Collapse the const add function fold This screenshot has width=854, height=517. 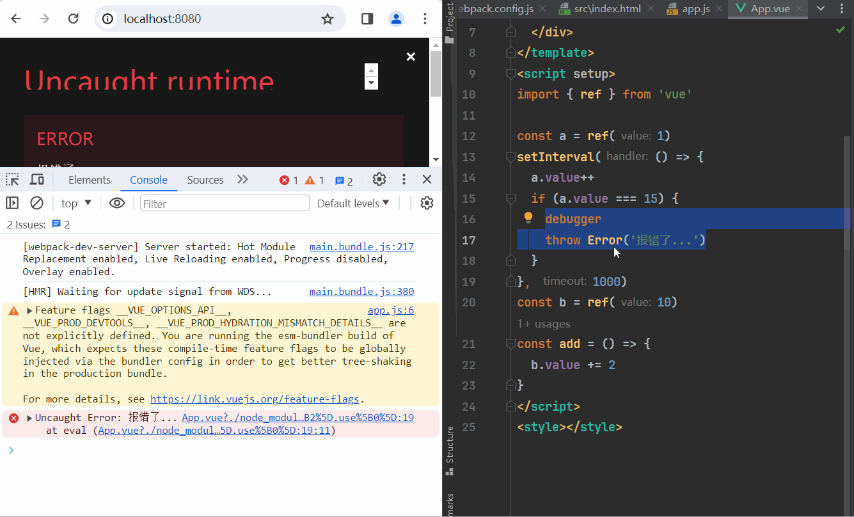[x=510, y=344]
